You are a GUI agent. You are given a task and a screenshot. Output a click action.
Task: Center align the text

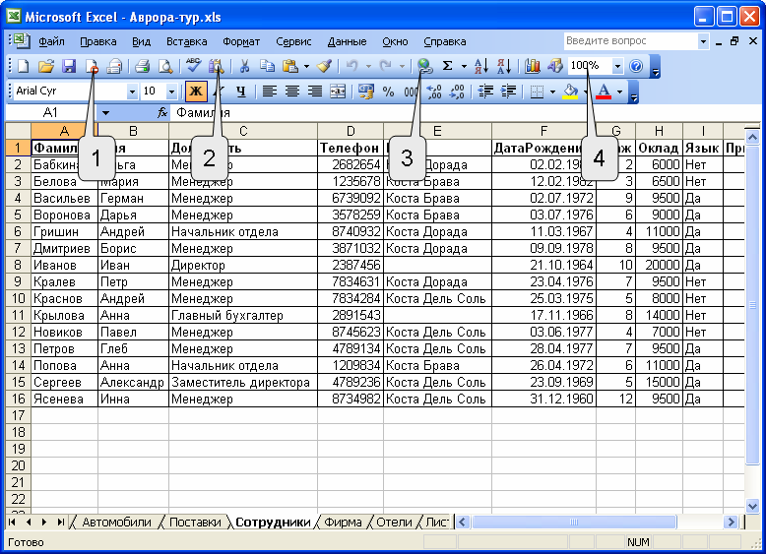[x=292, y=92]
